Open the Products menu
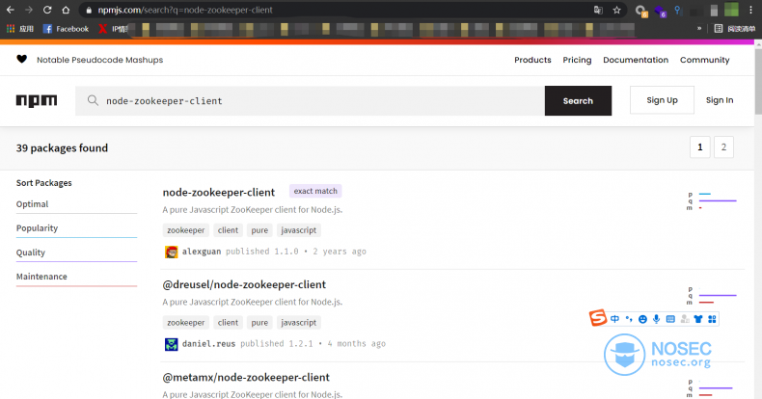The height and width of the screenshot is (399, 762). coord(532,60)
